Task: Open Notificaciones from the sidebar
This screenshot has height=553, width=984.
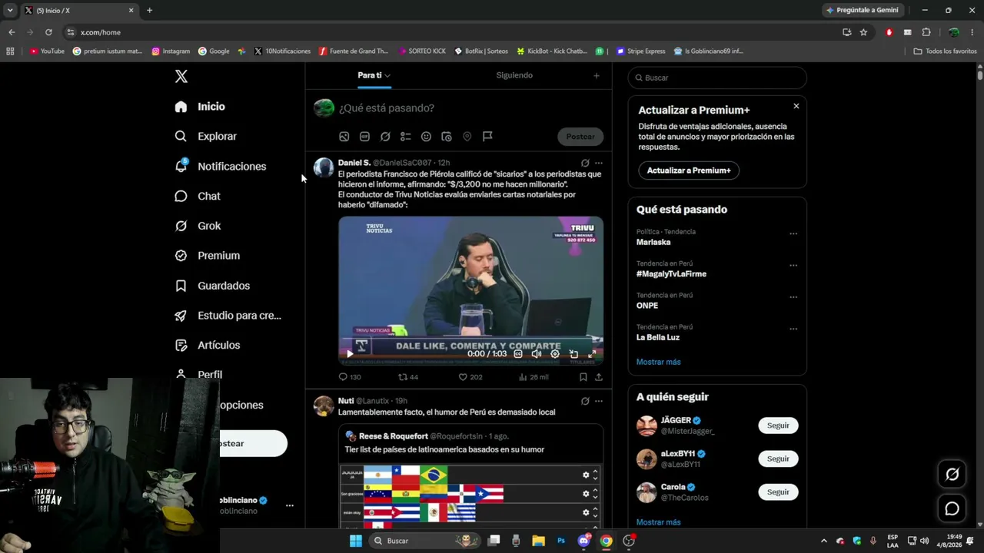Action: click(221, 166)
